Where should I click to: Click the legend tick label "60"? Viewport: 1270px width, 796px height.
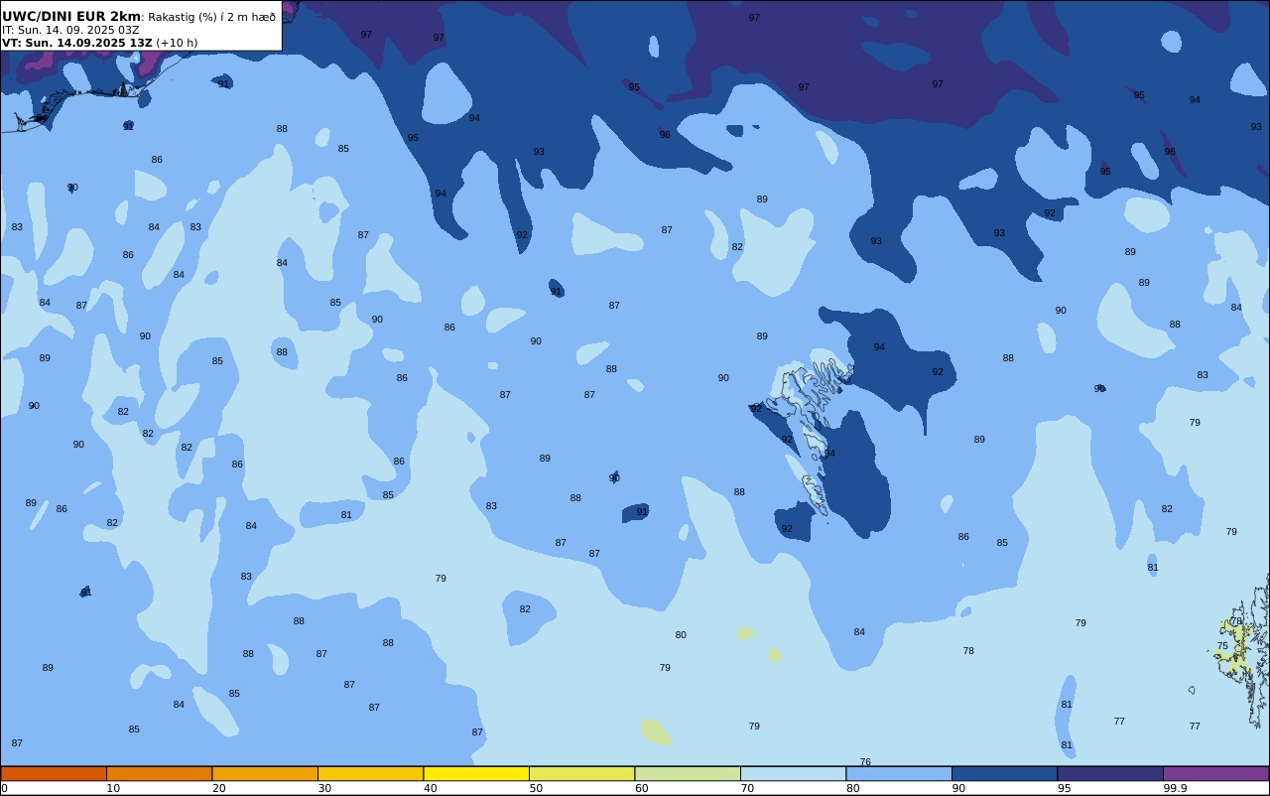click(641, 788)
